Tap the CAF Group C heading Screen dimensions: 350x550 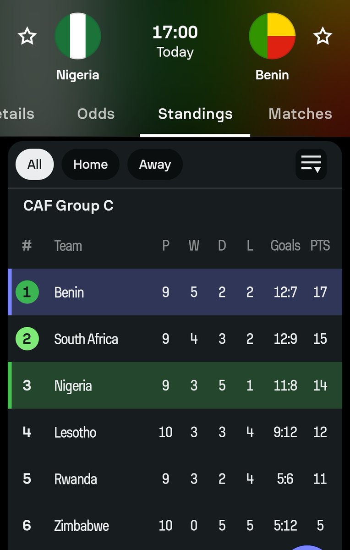[68, 206]
